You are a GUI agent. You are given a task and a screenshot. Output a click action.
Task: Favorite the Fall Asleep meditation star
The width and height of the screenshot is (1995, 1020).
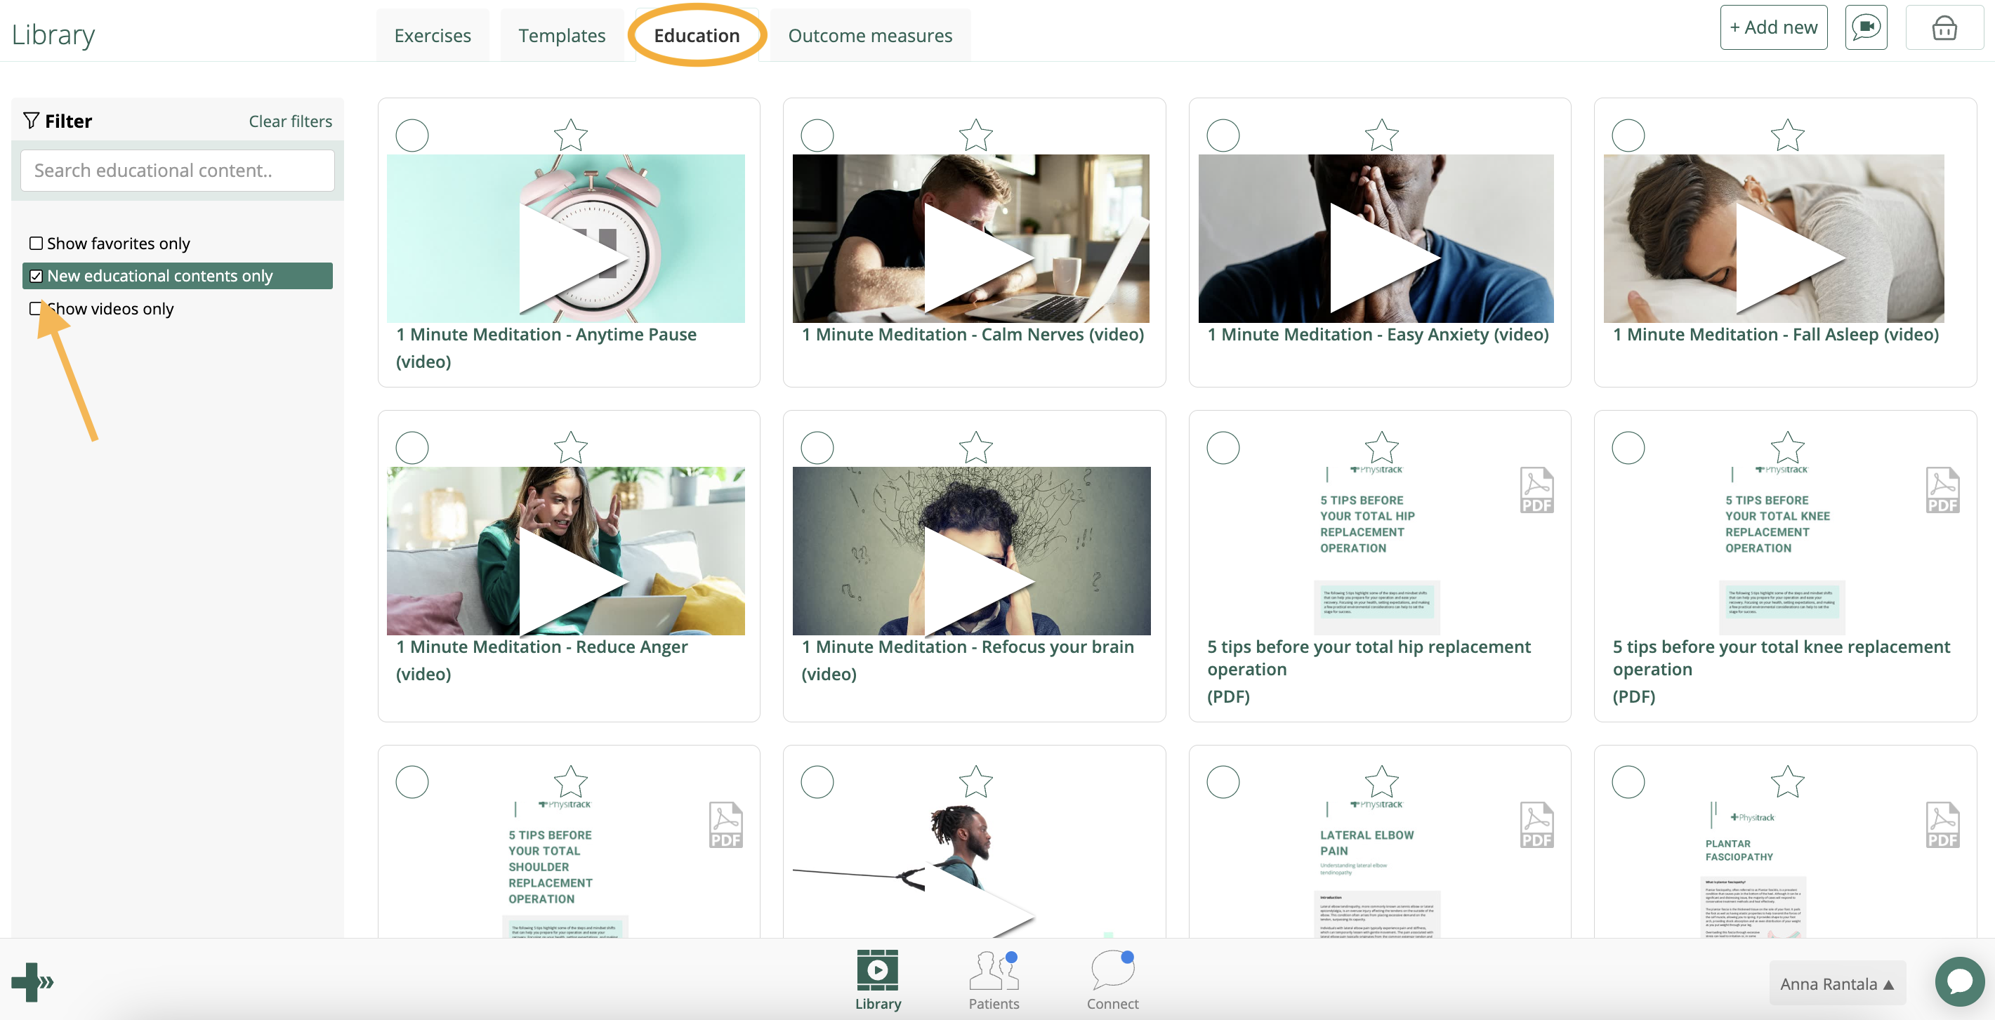(x=1786, y=135)
